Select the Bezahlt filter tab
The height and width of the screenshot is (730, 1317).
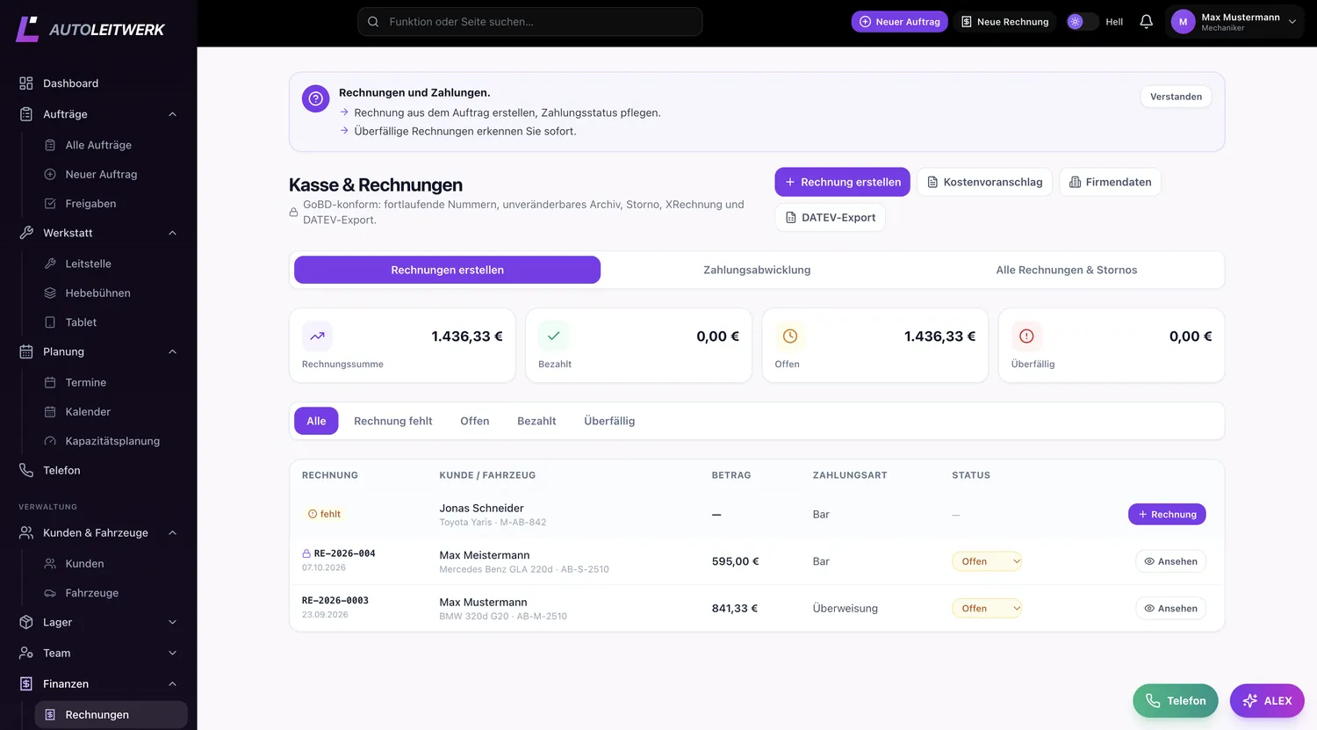(536, 421)
